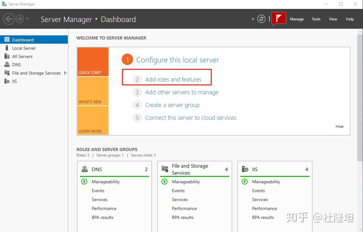Click green Manageability status icon in DNS tile
363x232 pixels.
pos(84,181)
